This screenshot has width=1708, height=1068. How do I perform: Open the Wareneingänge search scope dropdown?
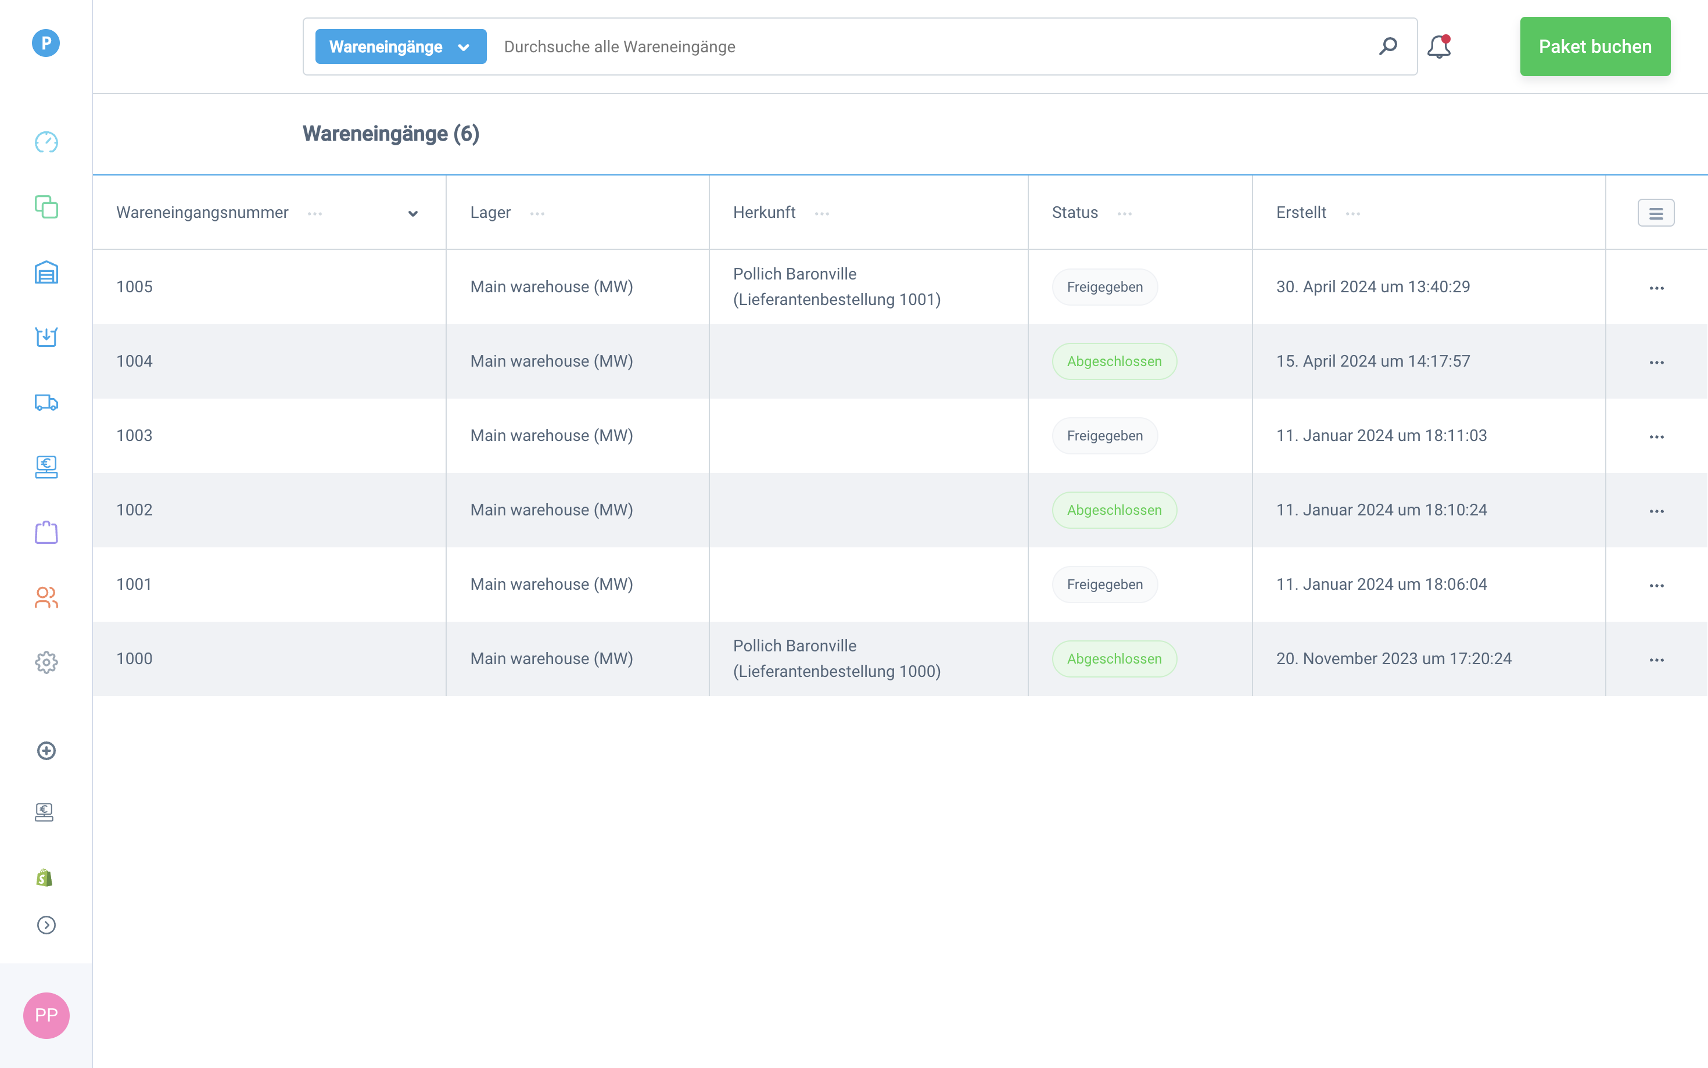(x=400, y=46)
